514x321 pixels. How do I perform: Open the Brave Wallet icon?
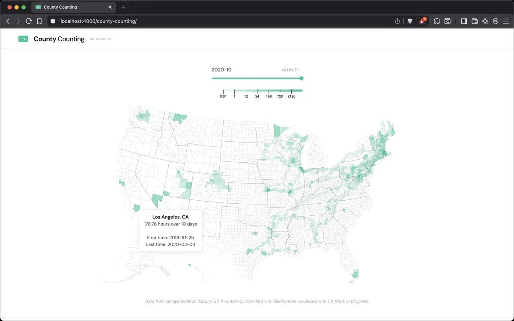tap(475, 21)
